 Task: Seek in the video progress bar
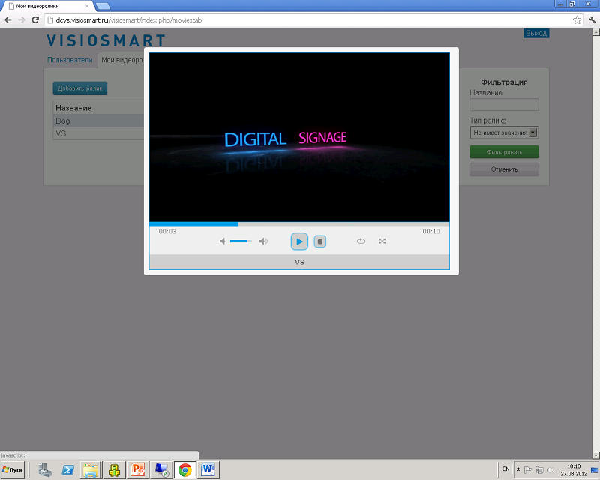[x=299, y=224]
